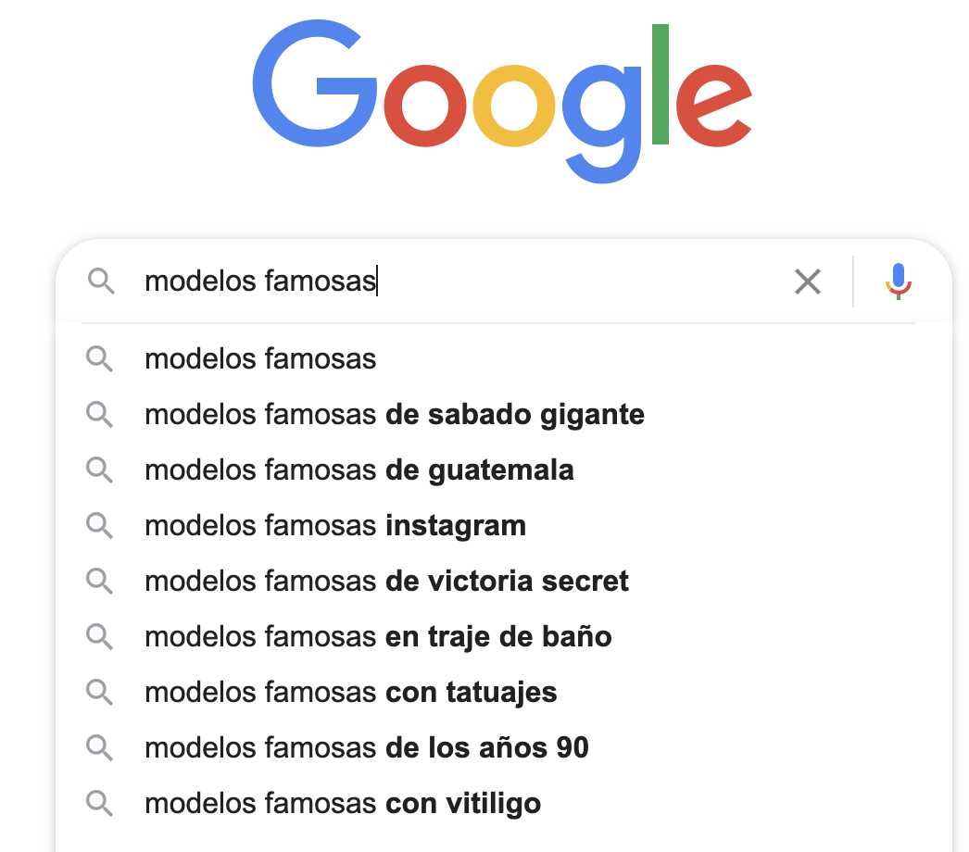
Task: Pick the "instagram" suggestion
Action: tap(504, 526)
